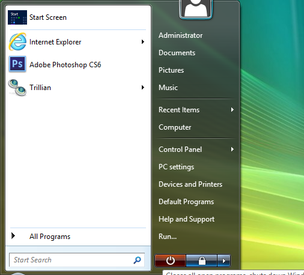304x275 pixels.
Task: Click the Start Screen tile icon
Action: point(17,17)
